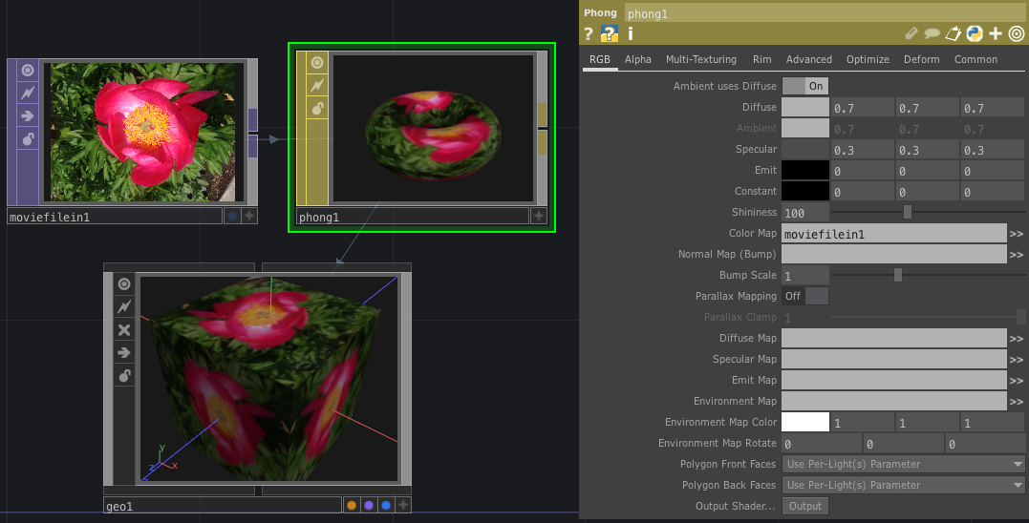
Task: Switch to the Alpha tab
Action: pyautogui.click(x=638, y=59)
